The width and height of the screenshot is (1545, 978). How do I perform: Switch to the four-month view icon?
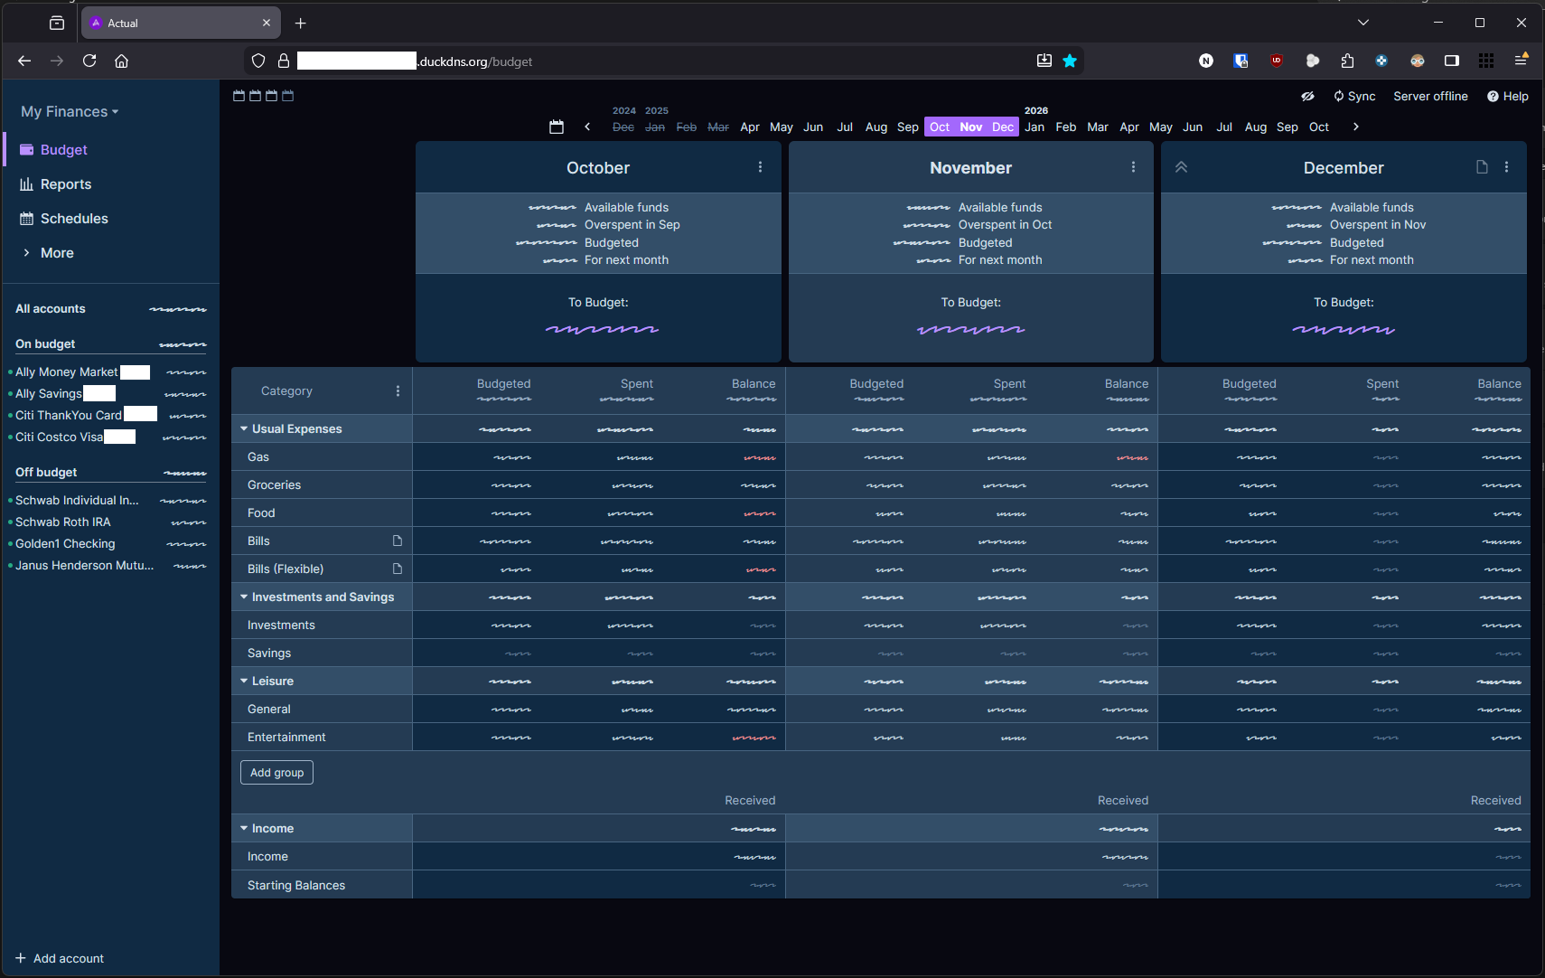[288, 95]
